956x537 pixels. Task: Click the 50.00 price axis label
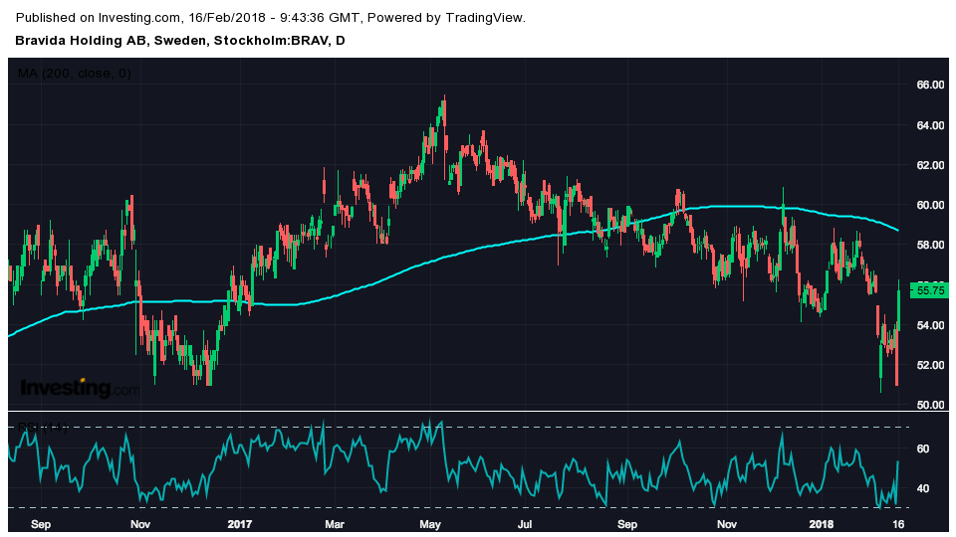[x=930, y=405]
